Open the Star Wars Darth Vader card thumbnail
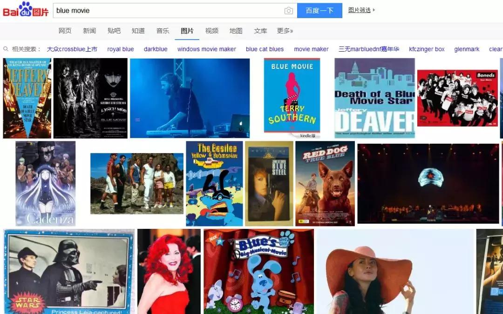Image resolution: width=503 pixels, height=314 pixels. pyautogui.click(x=69, y=271)
